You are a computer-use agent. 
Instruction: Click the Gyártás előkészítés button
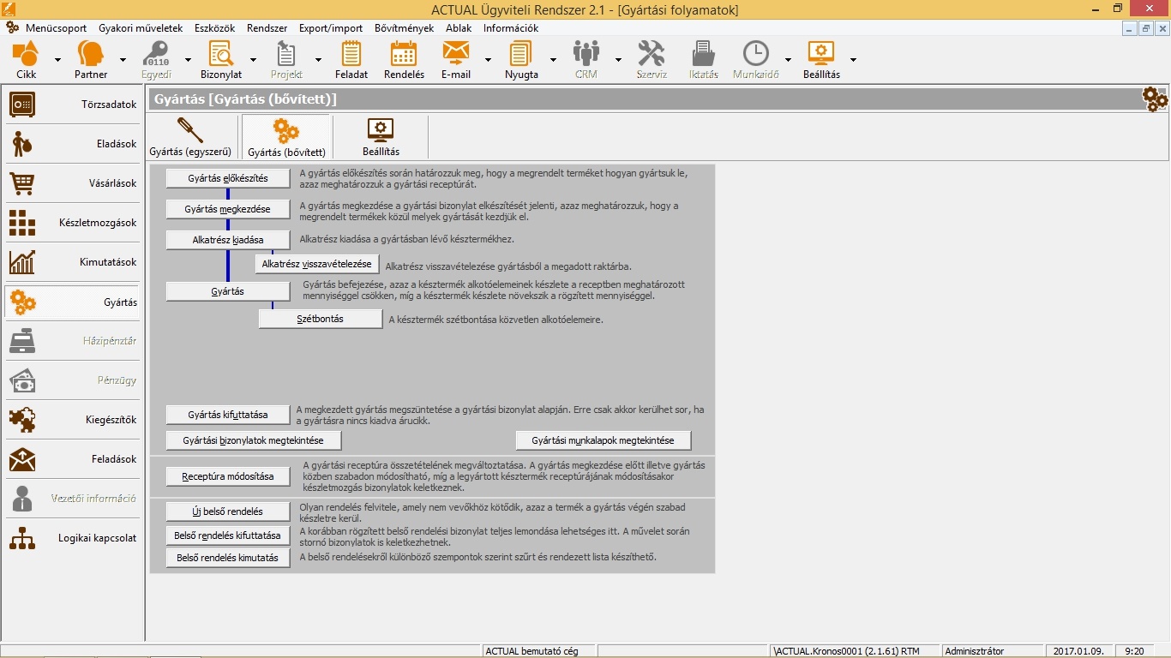point(228,178)
